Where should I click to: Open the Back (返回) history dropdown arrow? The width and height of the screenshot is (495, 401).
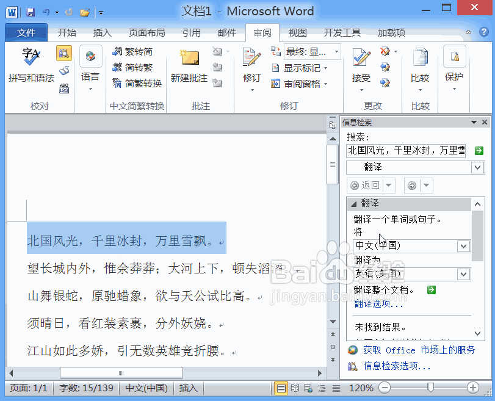[x=388, y=186]
